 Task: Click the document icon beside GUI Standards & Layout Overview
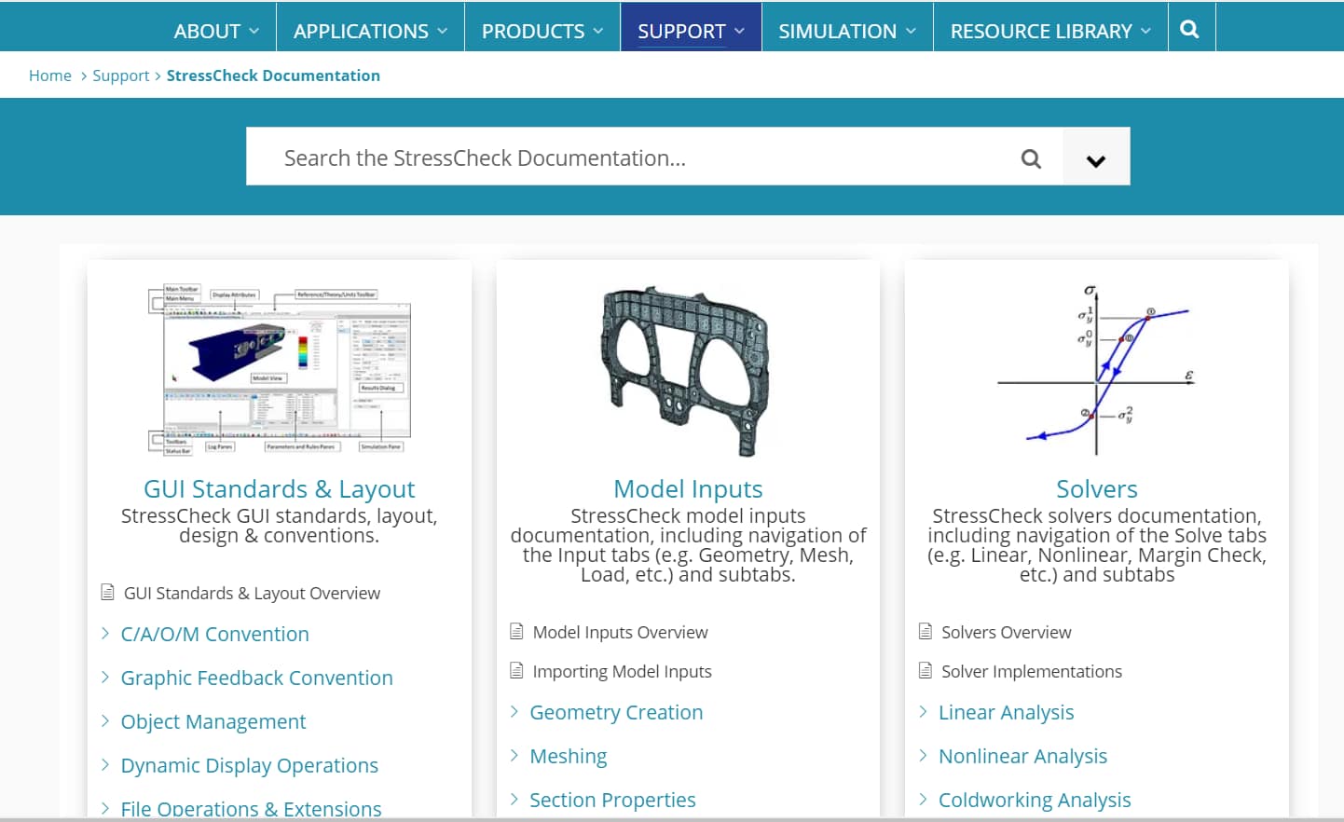click(x=106, y=592)
